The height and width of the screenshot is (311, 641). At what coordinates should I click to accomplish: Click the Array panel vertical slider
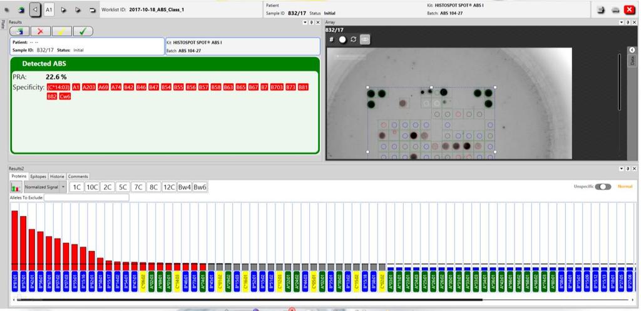[x=619, y=82]
